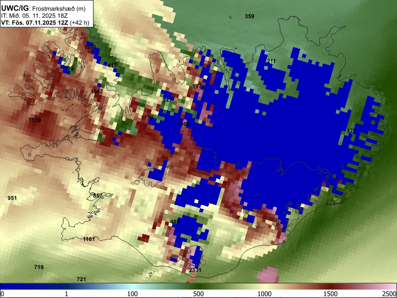Select the 417 freezing-level label
The width and height of the screenshot is (397, 298).
click(x=112, y=65)
